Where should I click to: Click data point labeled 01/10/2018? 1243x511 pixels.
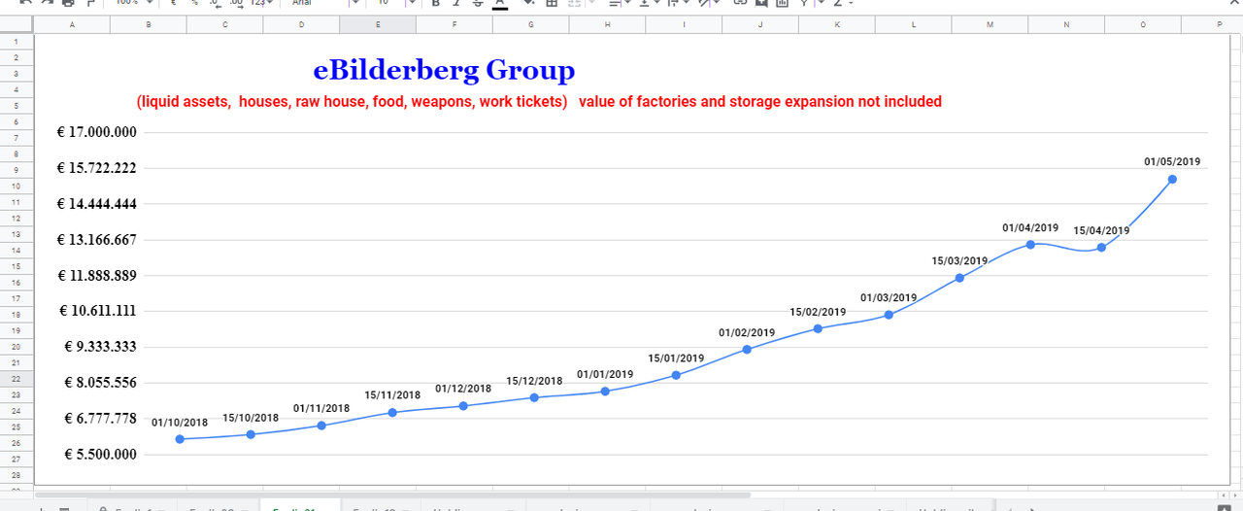coord(181,439)
